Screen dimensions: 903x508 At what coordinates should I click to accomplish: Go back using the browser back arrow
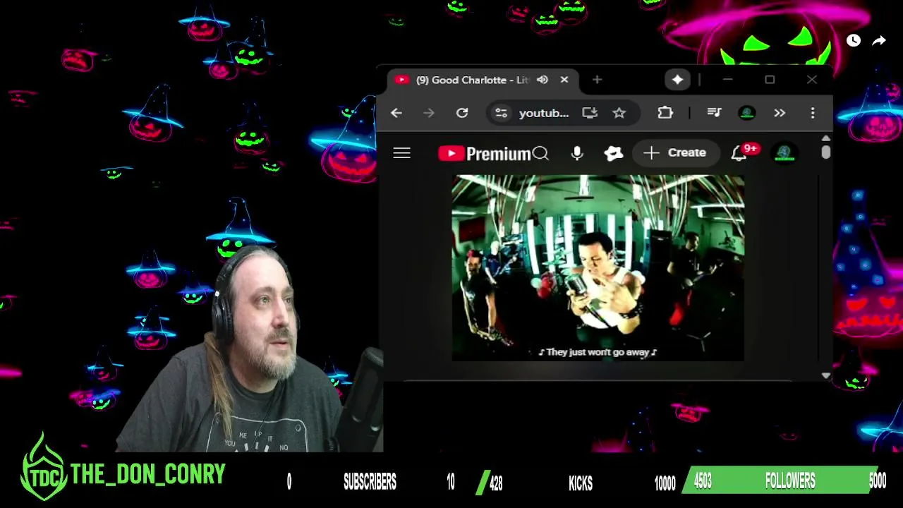point(396,113)
